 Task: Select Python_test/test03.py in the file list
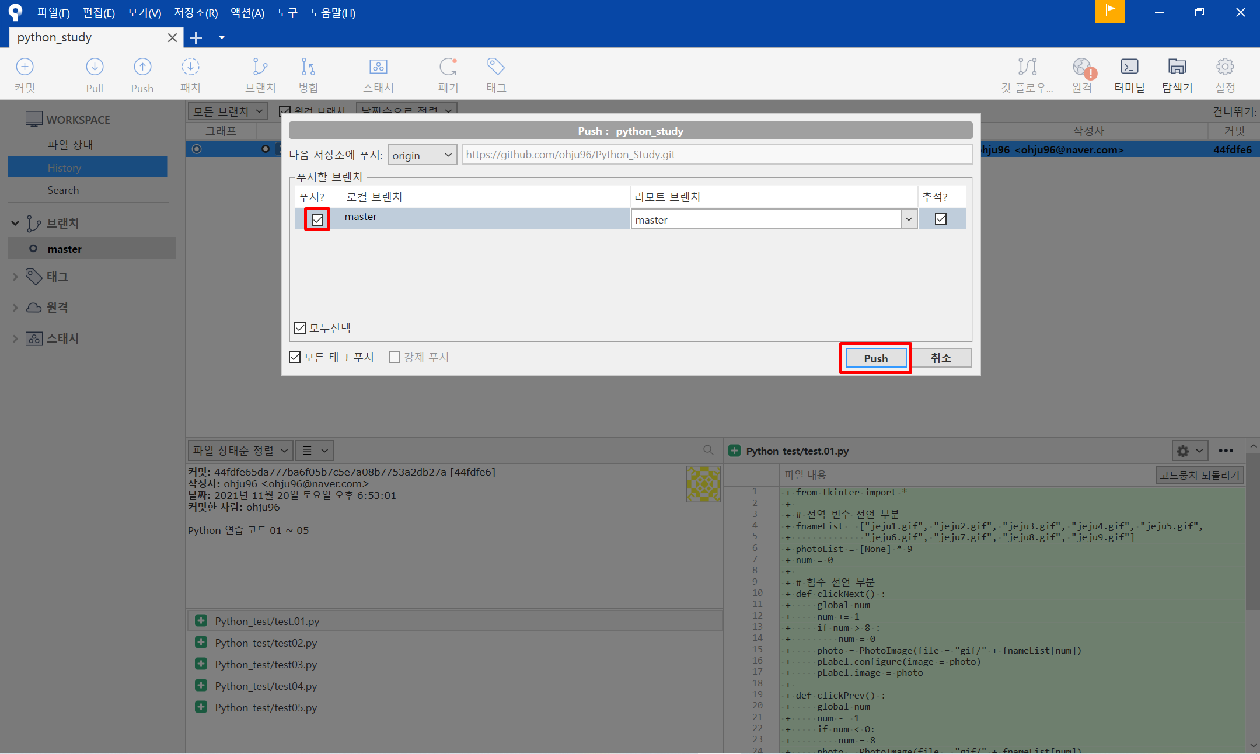pos(266,664)
